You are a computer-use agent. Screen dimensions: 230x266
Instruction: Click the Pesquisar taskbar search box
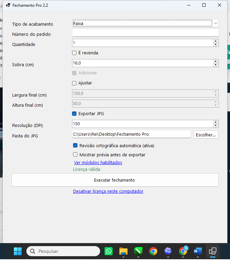click(63, 251)
